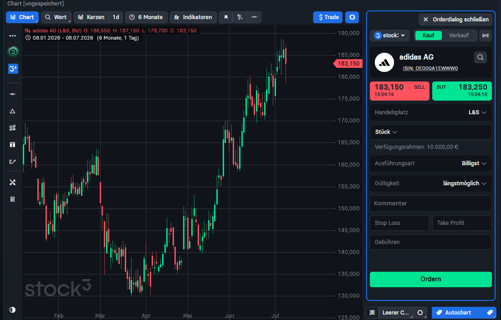Submit the order with Ordern button
501x320 pixels.
coord(431,279)
